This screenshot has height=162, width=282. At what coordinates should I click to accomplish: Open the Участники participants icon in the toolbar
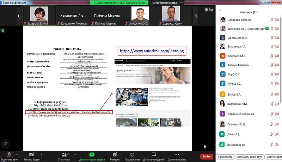[63, 154]
